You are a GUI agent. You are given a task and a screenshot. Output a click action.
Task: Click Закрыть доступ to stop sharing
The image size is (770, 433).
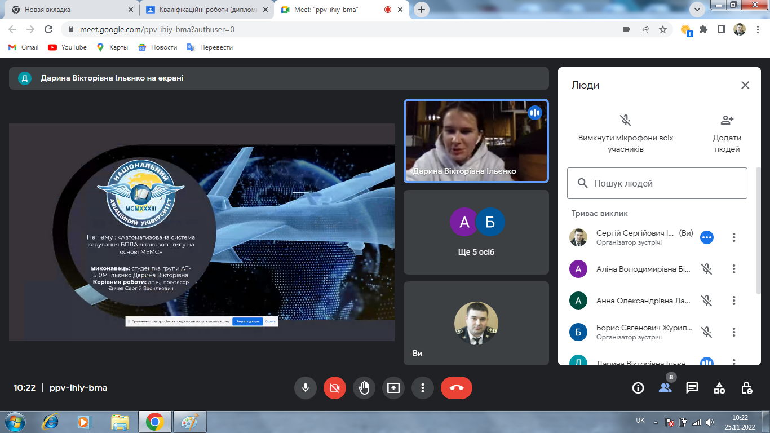coord(247,321)
